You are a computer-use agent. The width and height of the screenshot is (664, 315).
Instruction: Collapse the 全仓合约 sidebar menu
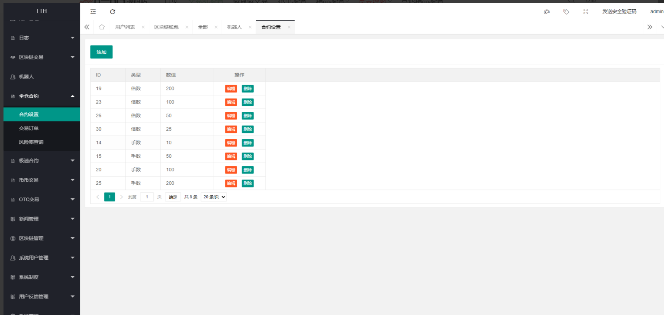pos(41,96)
